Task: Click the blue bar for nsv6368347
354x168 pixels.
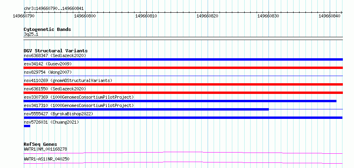Action: pyautogui.click(x=183, y=59)
